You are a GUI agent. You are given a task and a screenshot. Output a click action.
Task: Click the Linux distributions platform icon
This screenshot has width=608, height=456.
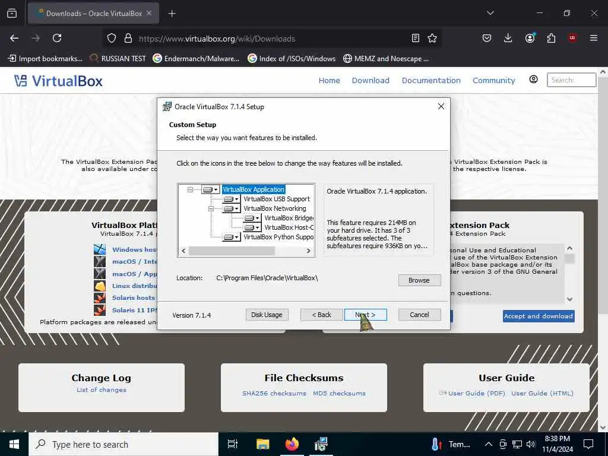click(x=100, y=286)
